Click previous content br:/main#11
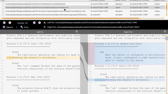 pyautogui.click(x=96, y=15)
